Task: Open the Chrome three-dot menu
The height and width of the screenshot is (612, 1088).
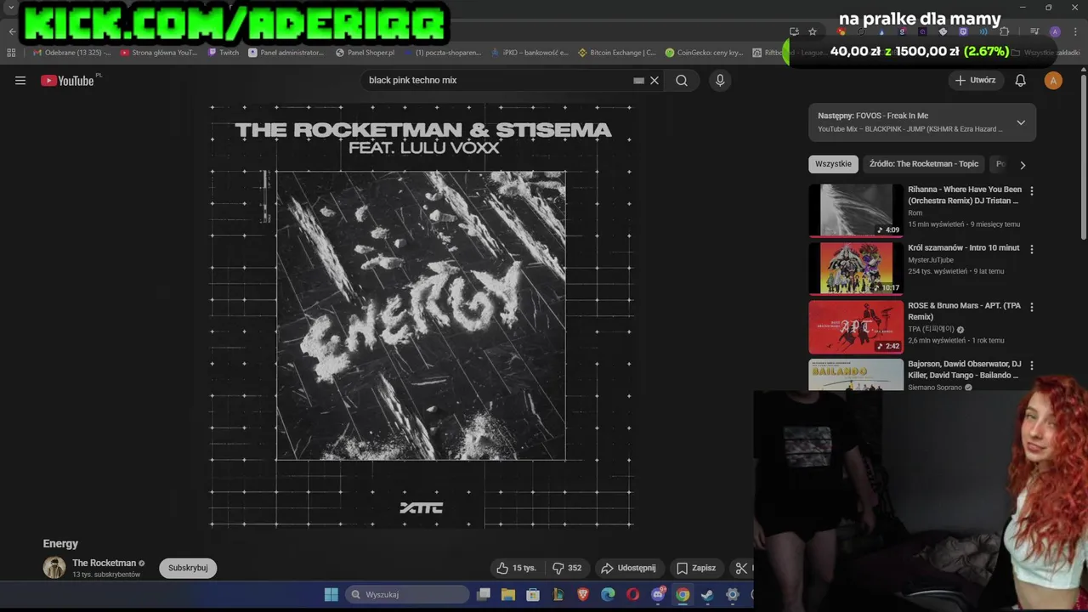Action: (x=1075, y=31)
